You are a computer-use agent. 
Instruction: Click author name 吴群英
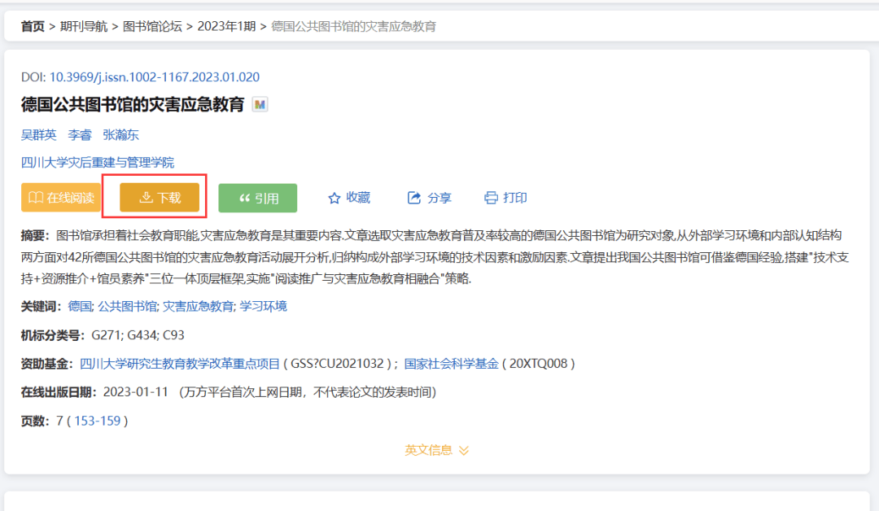tap(38, 134)
